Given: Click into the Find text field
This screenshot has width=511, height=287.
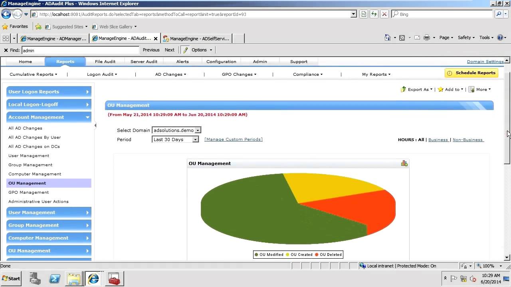Looking at the screenshot, I should click(80, 50).
